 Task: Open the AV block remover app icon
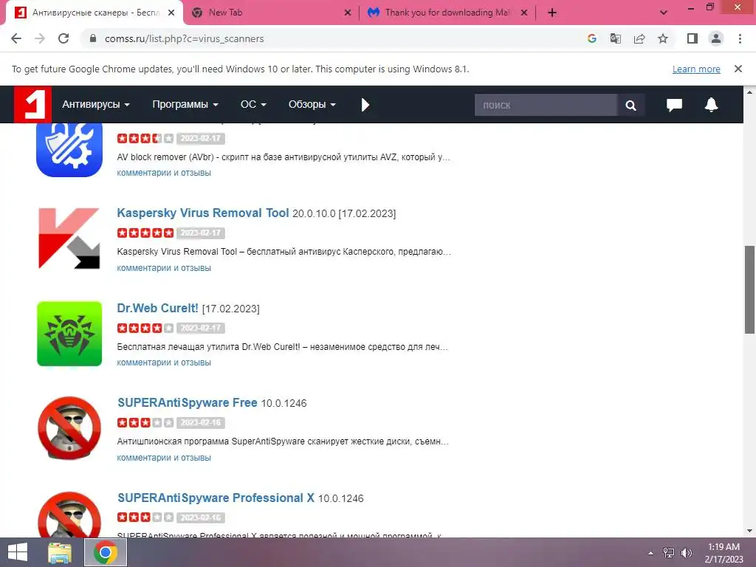click(69, 149)
